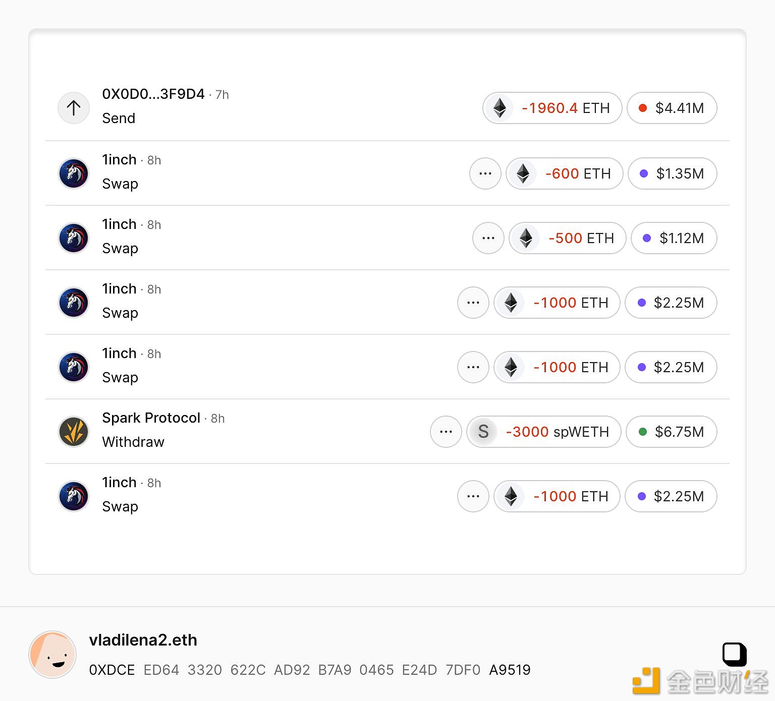Expand ellipsis on the -500 ETH swap row
Screen dimensions: 775x701
tap(488, 238)
